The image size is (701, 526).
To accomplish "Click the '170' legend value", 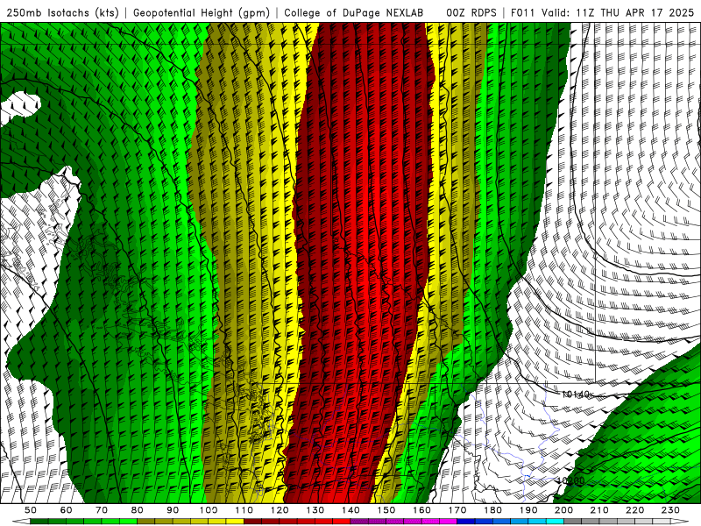I will pyautogui.click(x=457, y=510).
